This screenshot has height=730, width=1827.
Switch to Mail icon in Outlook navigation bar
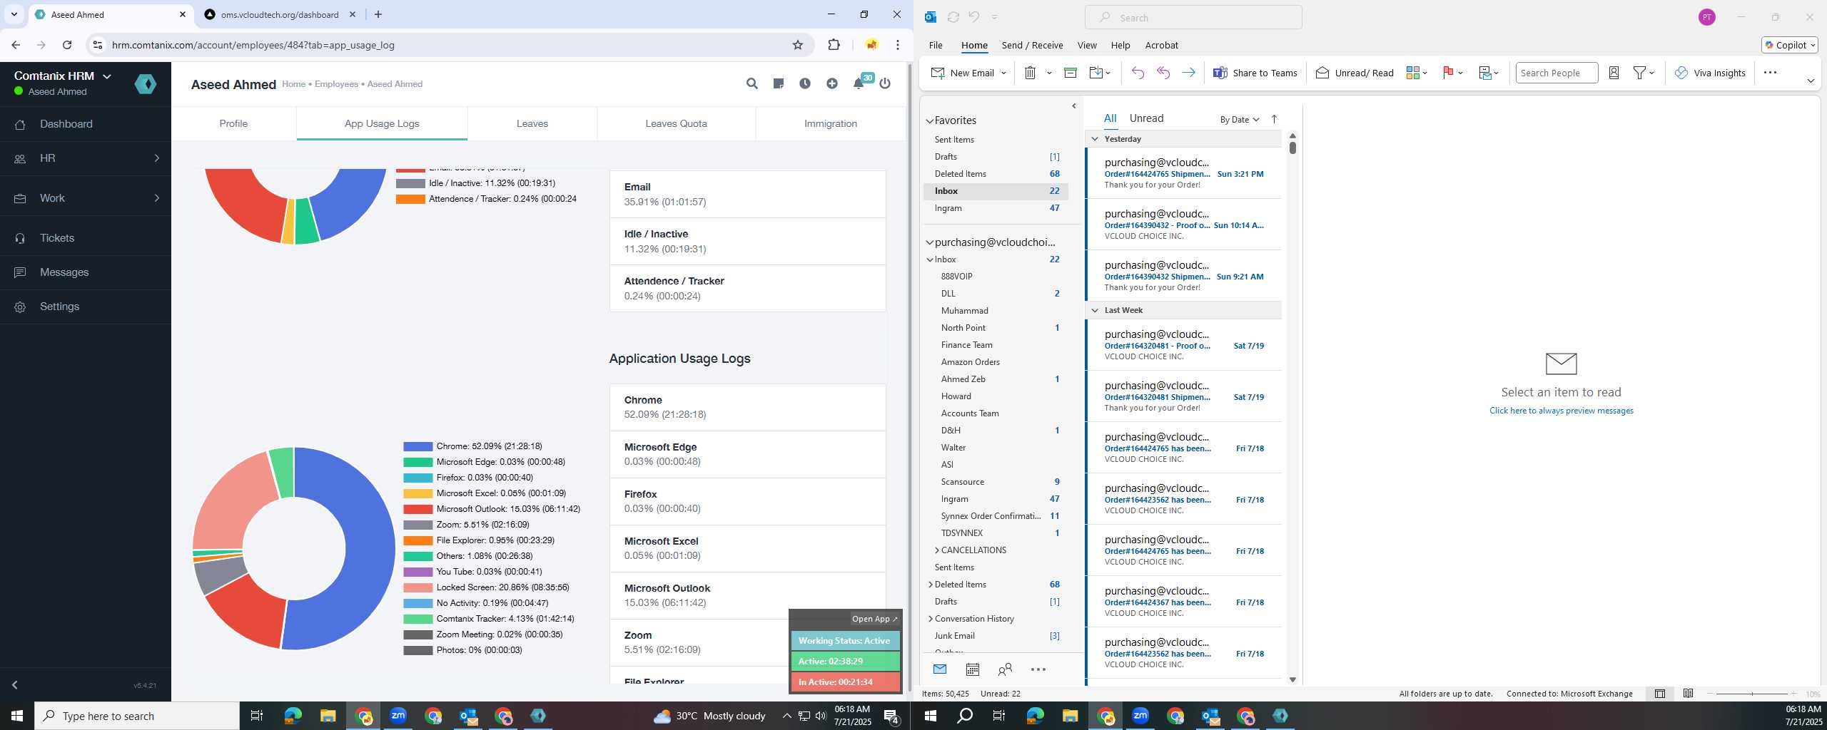pyautogui.click(x=940, y=669)
